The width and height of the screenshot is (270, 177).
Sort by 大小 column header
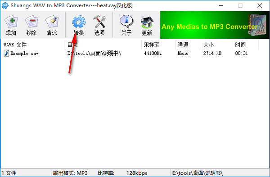tap(217, 45)
